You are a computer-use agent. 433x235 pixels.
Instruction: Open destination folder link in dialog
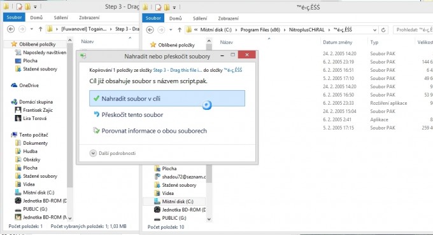point(233,70)
